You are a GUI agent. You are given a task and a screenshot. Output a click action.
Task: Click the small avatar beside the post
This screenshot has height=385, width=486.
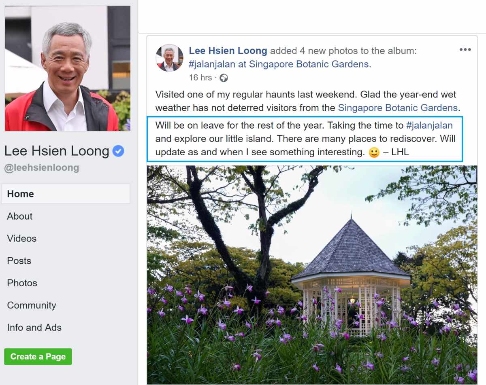coord(169,58)
